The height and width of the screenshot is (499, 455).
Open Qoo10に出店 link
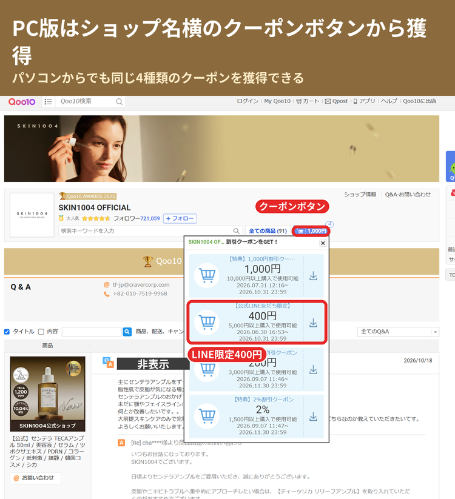tap(419, 101)
